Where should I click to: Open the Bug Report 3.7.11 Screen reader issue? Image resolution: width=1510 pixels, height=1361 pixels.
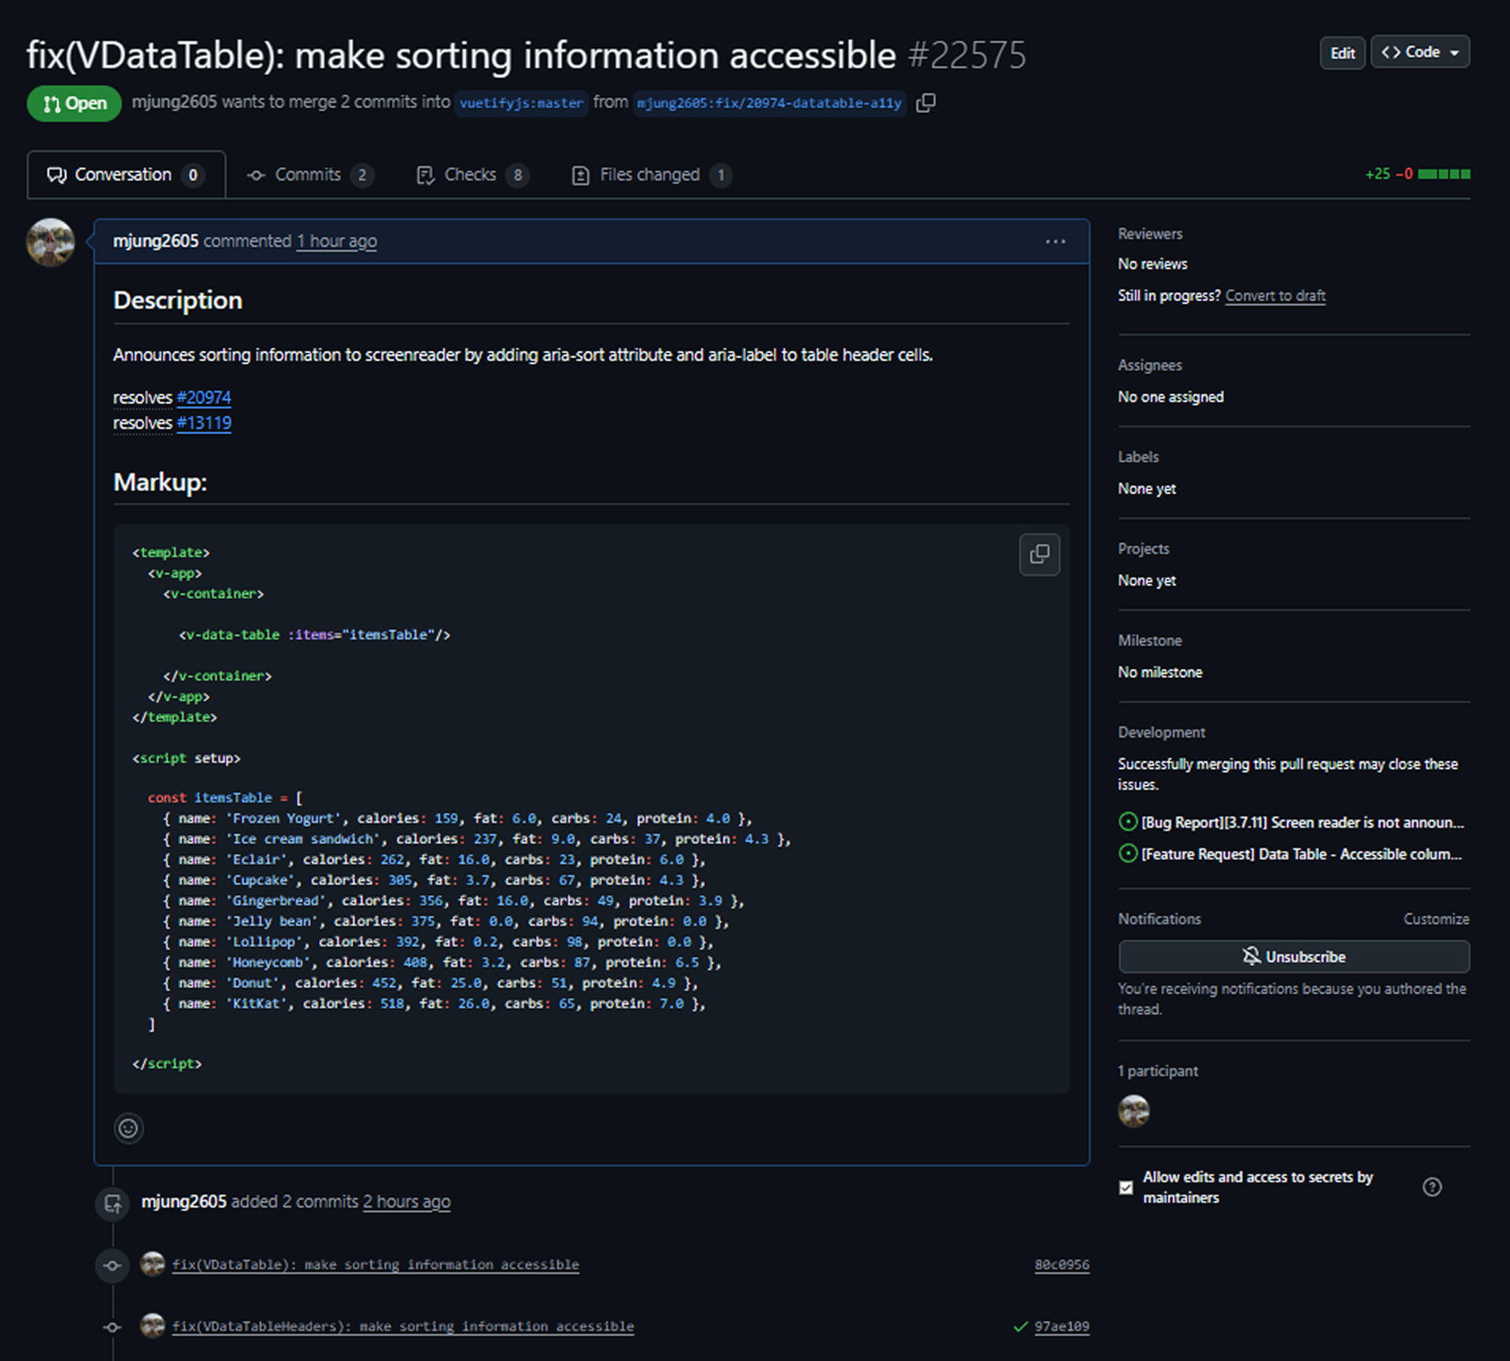pyautogui.click(x=1302, y=822)
